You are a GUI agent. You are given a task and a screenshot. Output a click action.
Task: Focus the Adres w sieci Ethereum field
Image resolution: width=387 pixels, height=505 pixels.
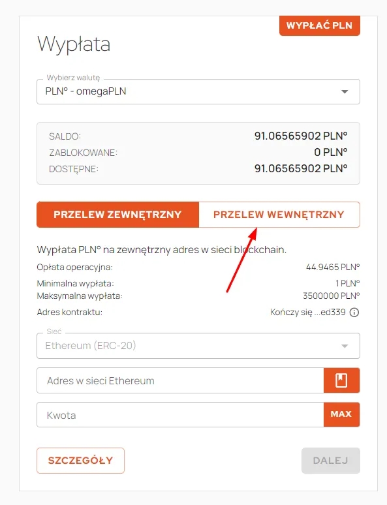click(x=180, y=380)
